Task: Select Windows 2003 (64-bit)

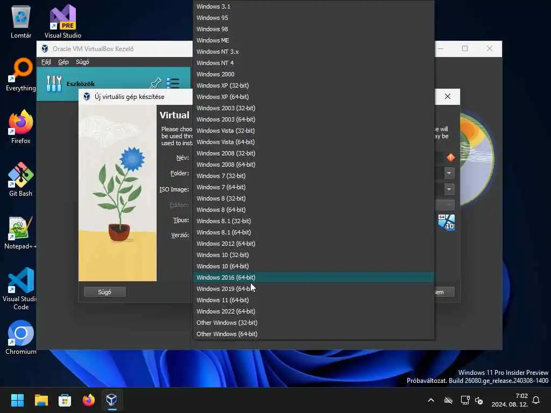Action: (x=314, y=119)
